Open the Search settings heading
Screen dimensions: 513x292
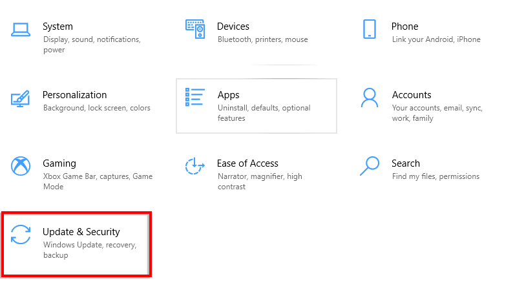pos(406,163)
